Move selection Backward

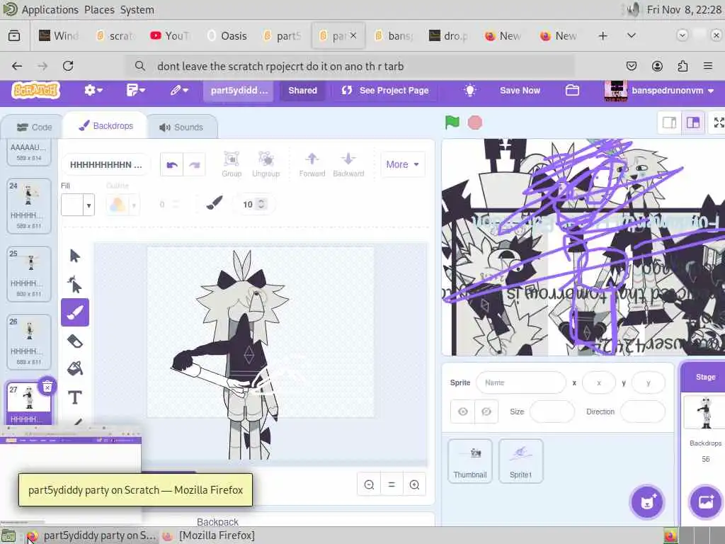click(348, 164)
